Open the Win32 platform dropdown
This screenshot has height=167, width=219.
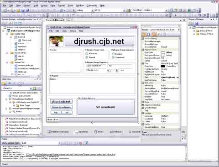tap(124, 10)
